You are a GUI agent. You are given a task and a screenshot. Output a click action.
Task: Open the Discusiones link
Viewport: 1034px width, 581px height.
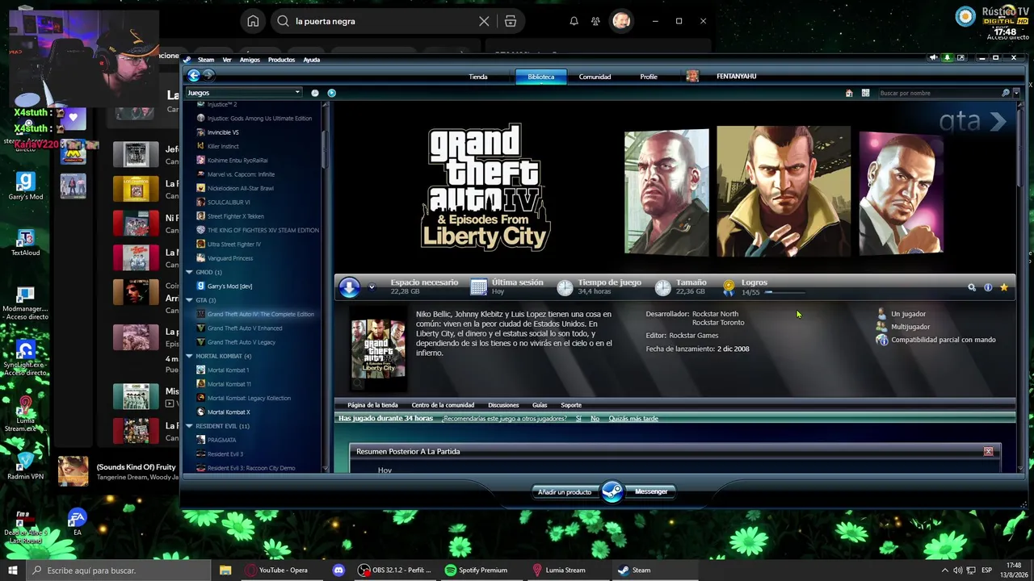click(x=503, y=405)
